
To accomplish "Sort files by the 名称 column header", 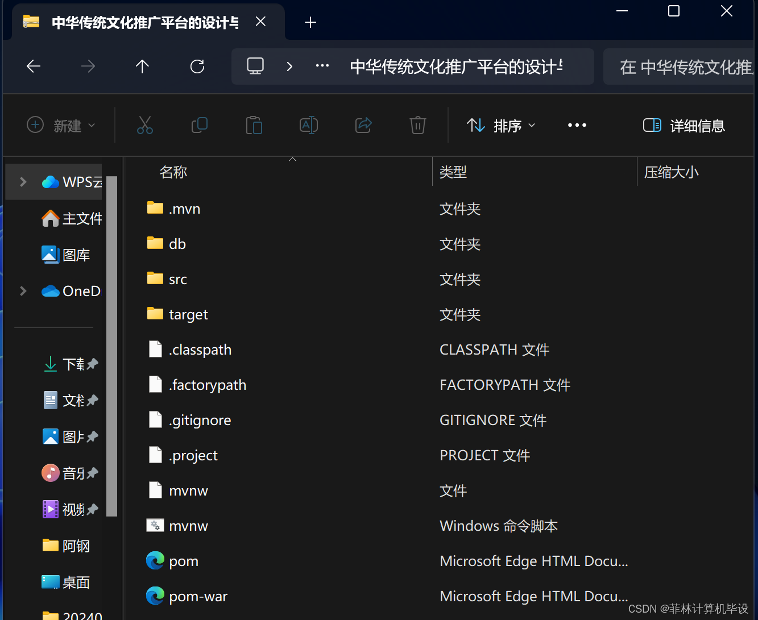I will click(173, 172).
